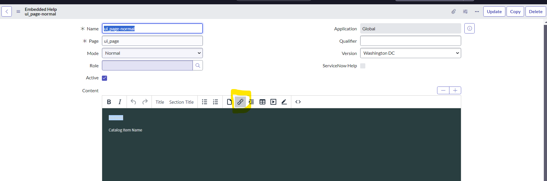Open attachments with the paperclip icon
Image resolution: width=547 pixels, height=181 pixels.
(x=453, y=11)
